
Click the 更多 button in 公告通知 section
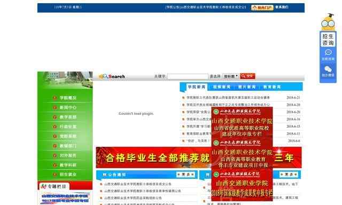[185, 175]
